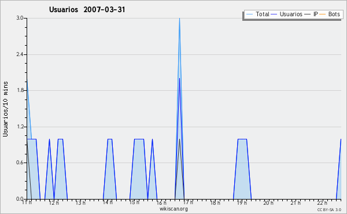The height and width of the screenshot is (214, 347).
Task: Click the '18 h' x-axis label
Action: [215, 202]
